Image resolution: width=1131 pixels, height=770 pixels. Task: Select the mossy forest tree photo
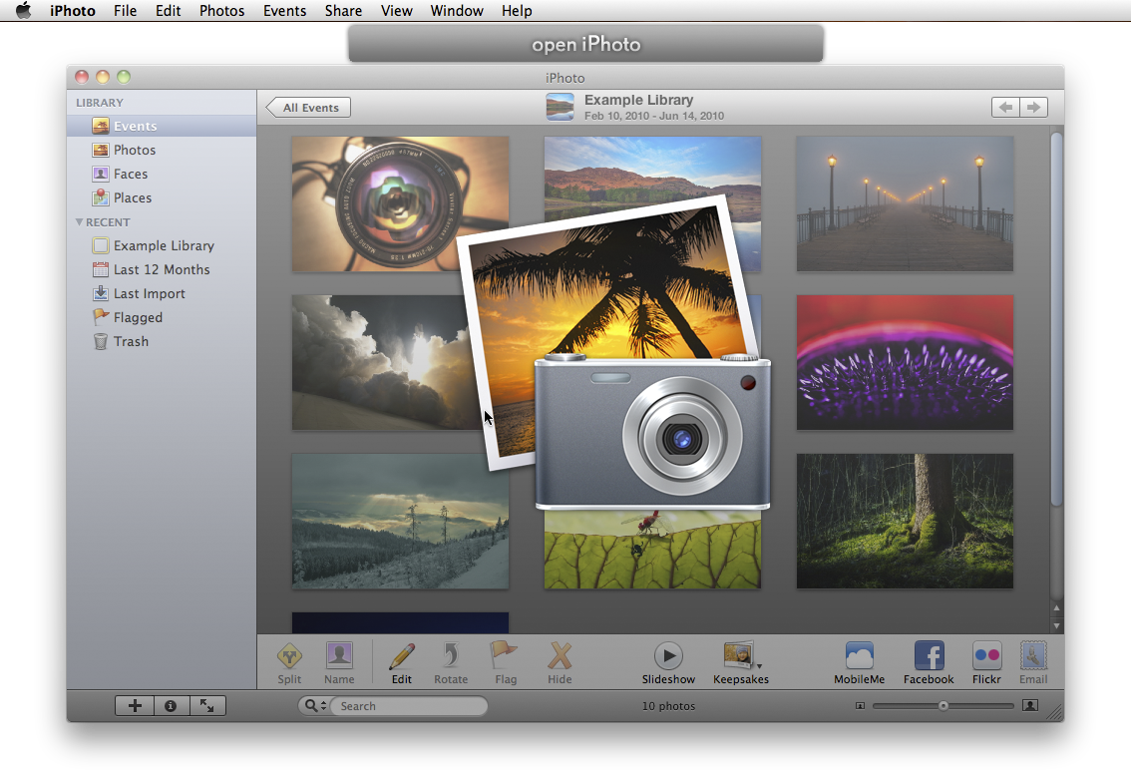pos(905,521)
